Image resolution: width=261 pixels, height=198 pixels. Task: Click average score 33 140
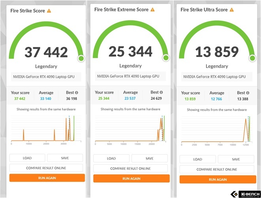pyautogui.click(x=45, y=99)
